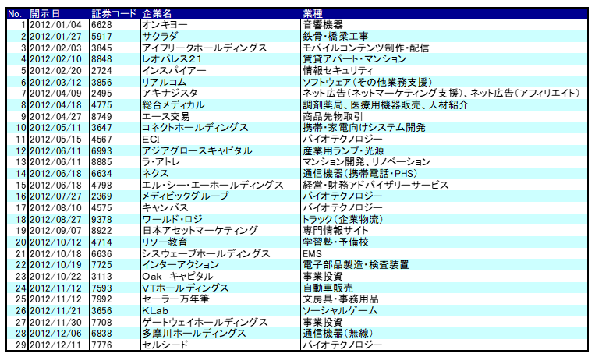Select セルシード company cell

[x=165, y=345]
